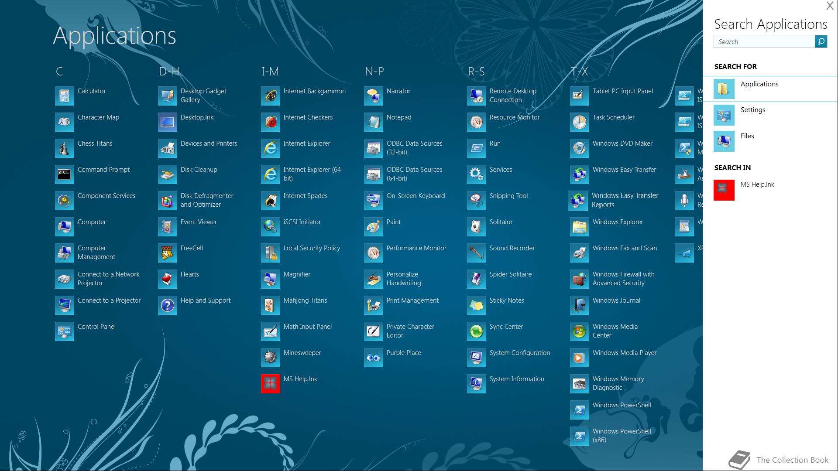The width and height of the screenshot is (838, 471).
Task: Click the Narrator label
Action: [x=398, y=91]
